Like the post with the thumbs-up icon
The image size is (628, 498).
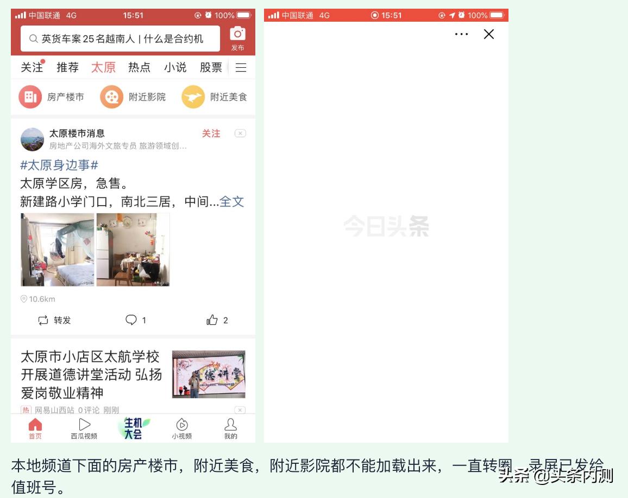pyautogui.click(x=213, y=320)
